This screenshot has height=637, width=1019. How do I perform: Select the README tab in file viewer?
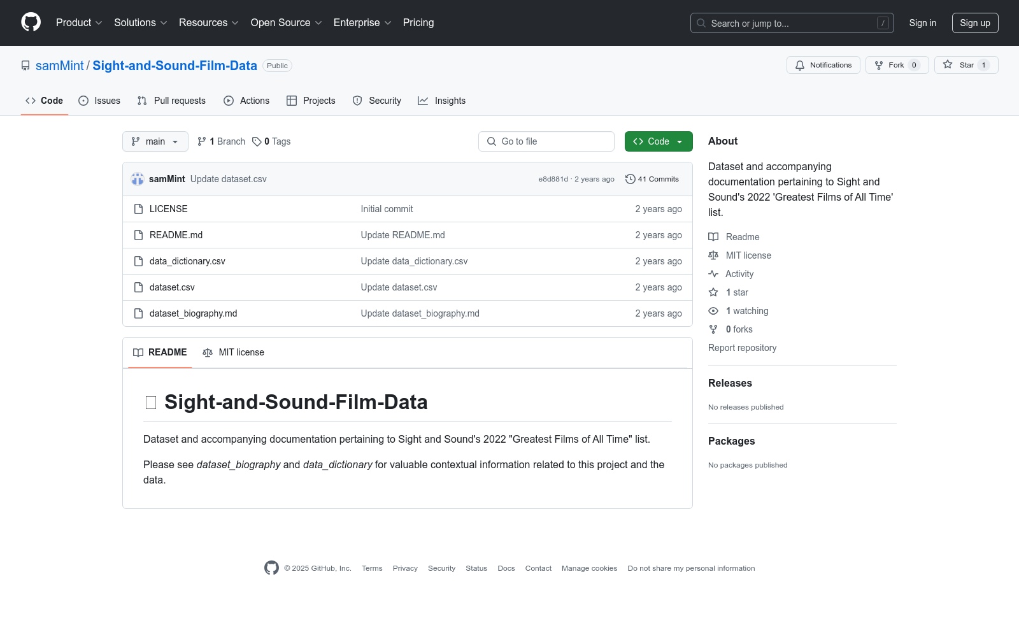[160, 352]
